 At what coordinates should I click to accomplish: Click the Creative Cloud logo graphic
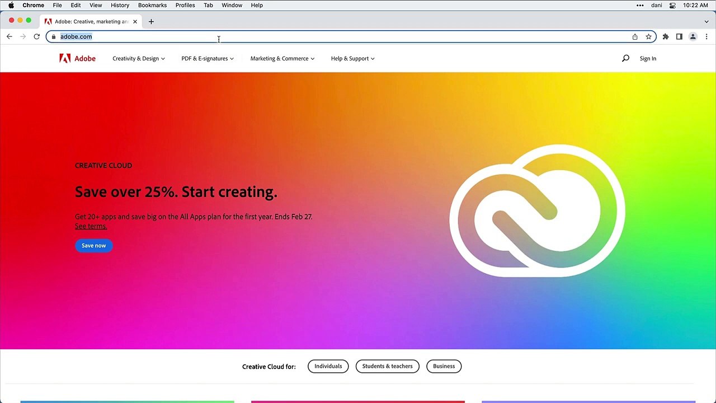(537, 210)
